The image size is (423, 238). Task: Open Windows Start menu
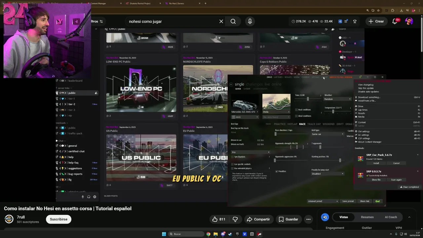[x=164, y=234]
